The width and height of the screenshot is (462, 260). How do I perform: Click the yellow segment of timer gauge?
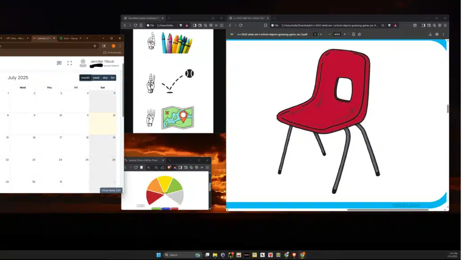(165, 182)
